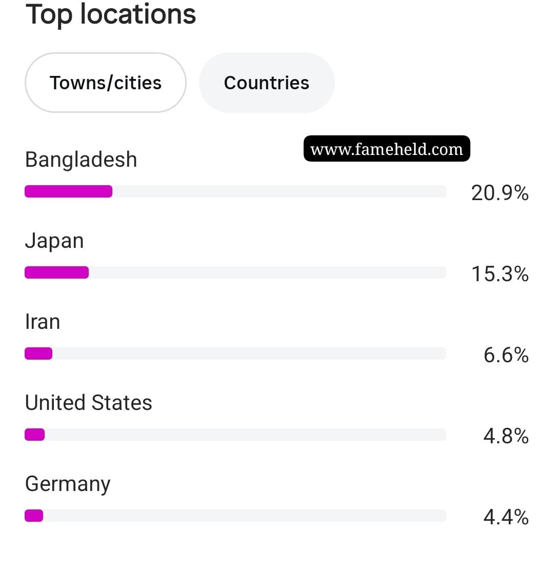The image size is (554, 570).
Task: Select the Countries tab
Action: pos(266,83)
